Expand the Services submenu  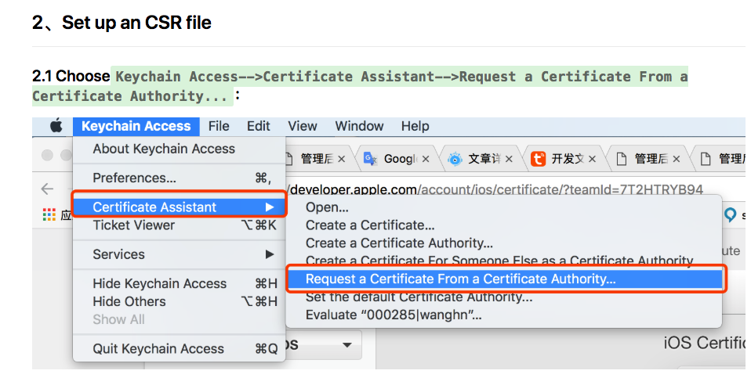(x=180, y=254)
